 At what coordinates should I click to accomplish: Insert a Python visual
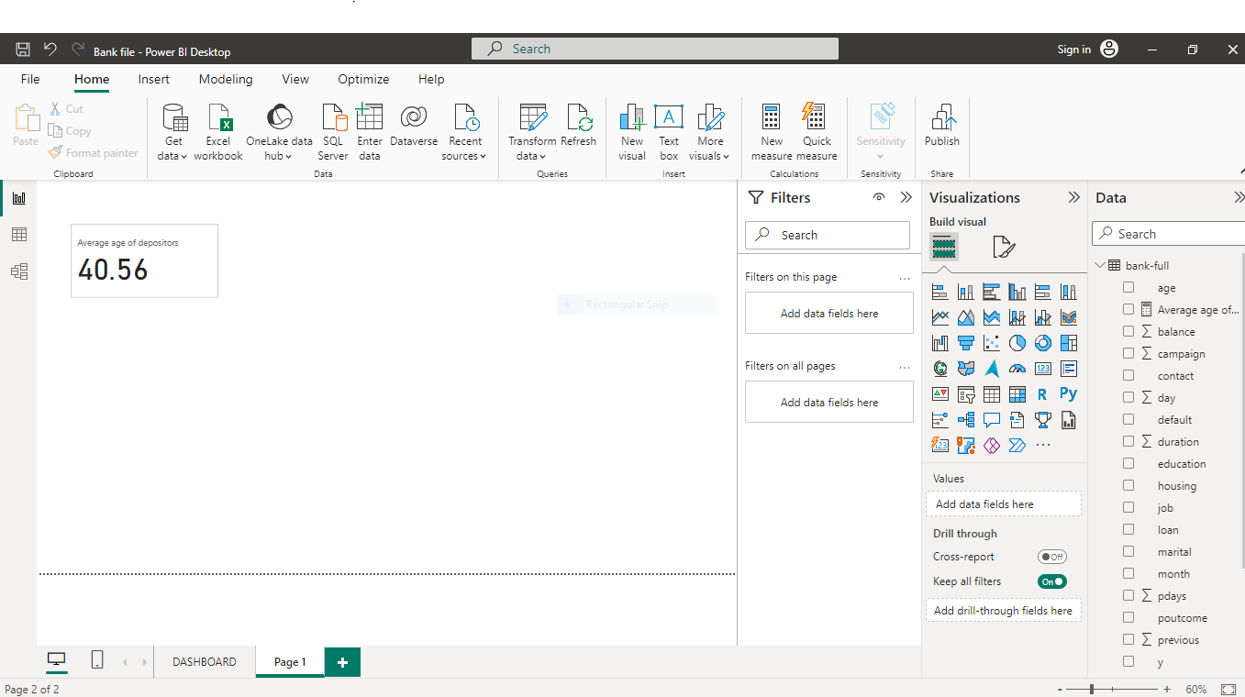1068,393
